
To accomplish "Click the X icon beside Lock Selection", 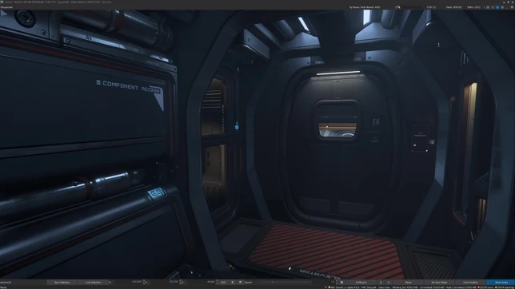I will click(x=110, y=282).
